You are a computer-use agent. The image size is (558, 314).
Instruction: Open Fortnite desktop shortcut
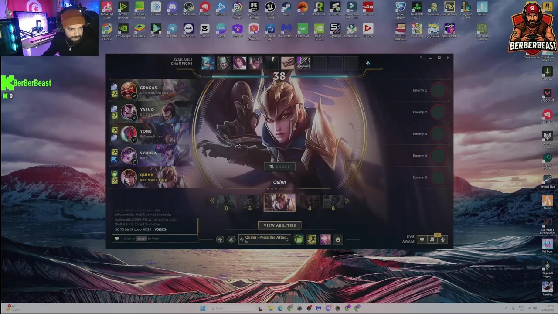click(x=482, y=9)
